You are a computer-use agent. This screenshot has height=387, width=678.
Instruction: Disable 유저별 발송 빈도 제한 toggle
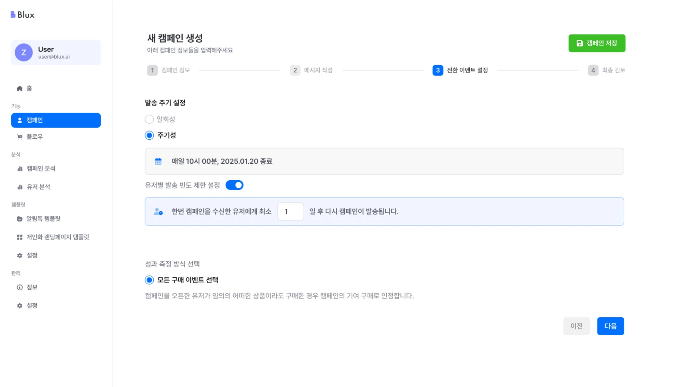click(234, 185)
